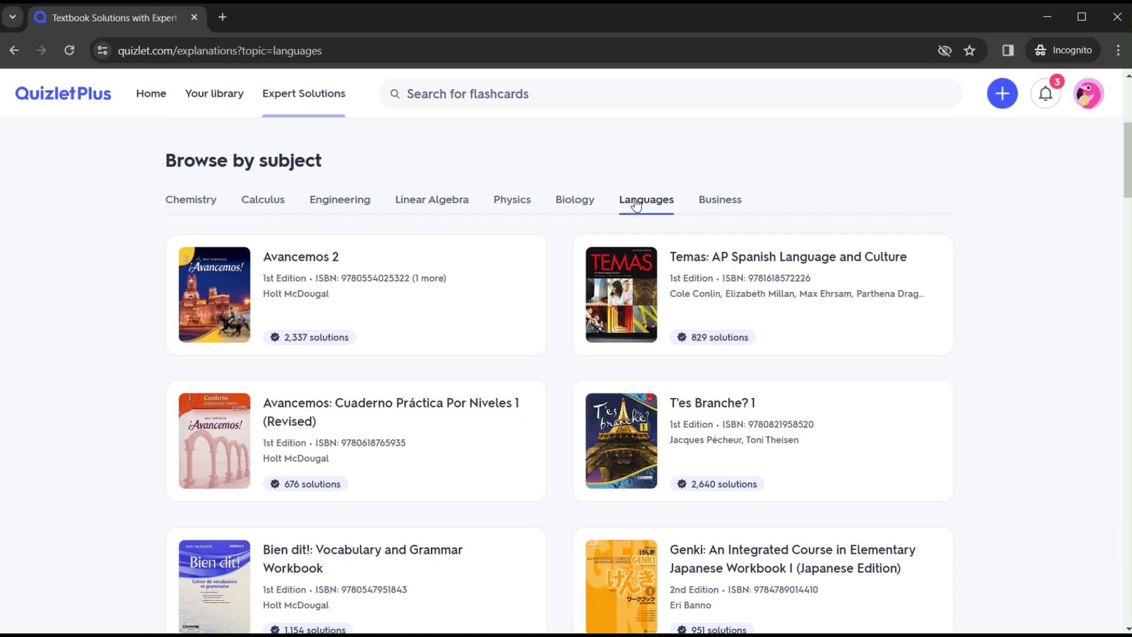Open Chrome's three-dot menu

point(1118,50)
